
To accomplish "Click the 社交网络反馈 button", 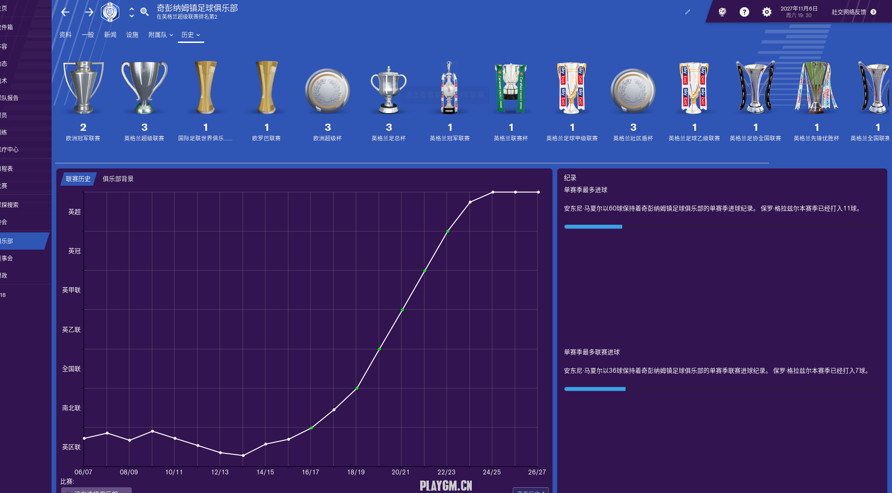I will 853,12.
